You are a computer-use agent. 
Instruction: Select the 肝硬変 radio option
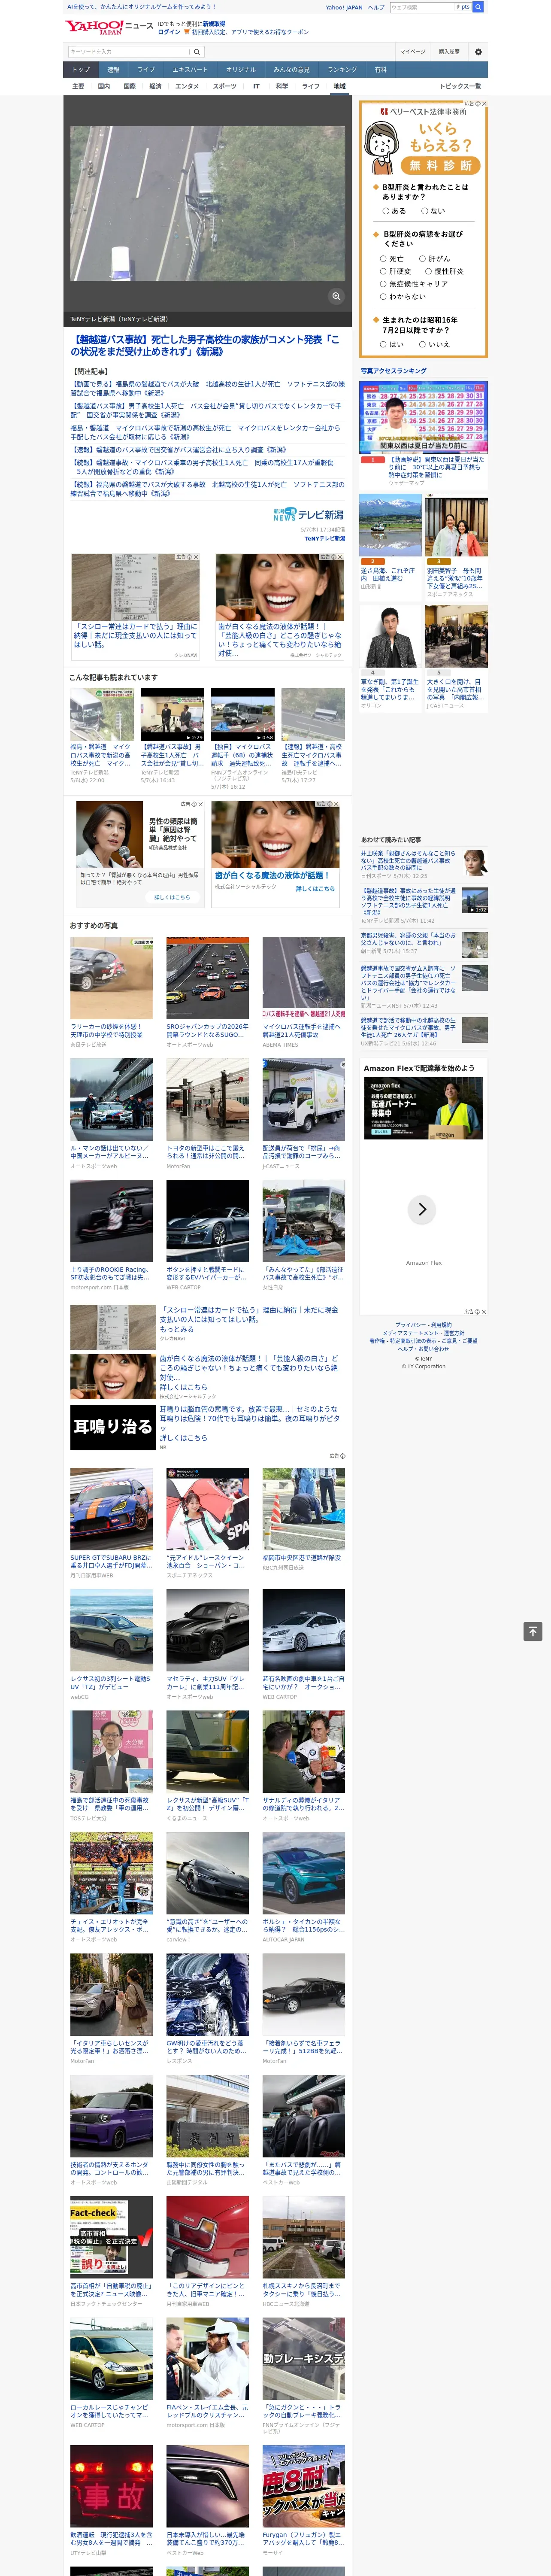click(x=383, y=271)
